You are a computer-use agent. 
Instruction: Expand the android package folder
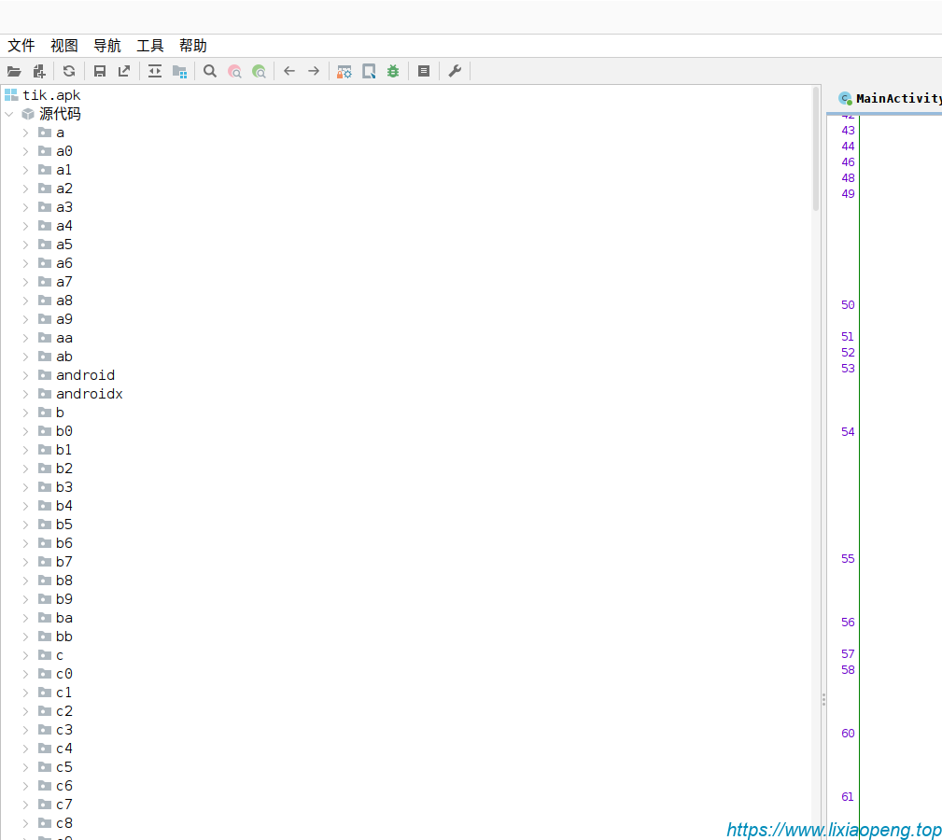click(x=25, y=375)
